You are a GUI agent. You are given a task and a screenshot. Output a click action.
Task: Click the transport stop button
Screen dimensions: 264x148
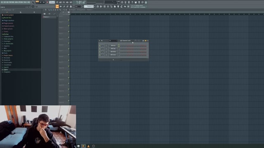(44, 2)
